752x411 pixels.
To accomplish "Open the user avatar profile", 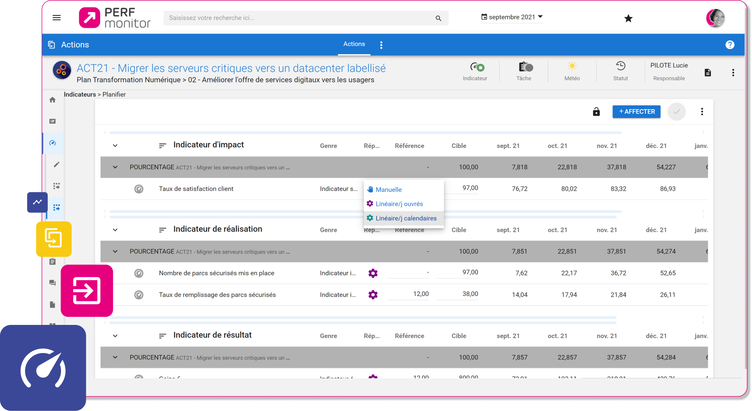I will [x=715, y=18].
